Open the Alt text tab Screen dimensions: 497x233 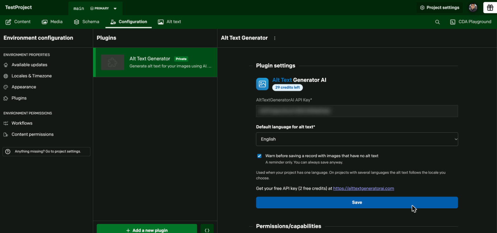click(x=170, y=22)
